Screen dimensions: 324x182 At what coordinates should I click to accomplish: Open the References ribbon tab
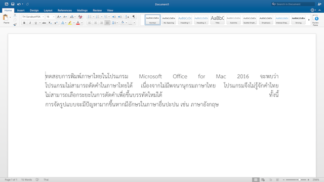65,10
